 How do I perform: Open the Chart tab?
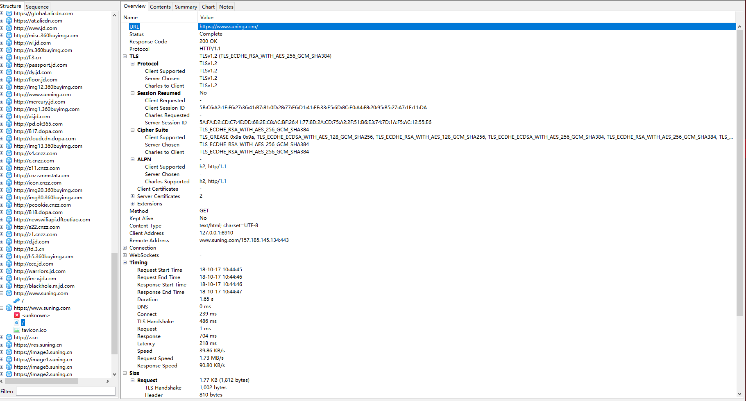click(208, 7)
